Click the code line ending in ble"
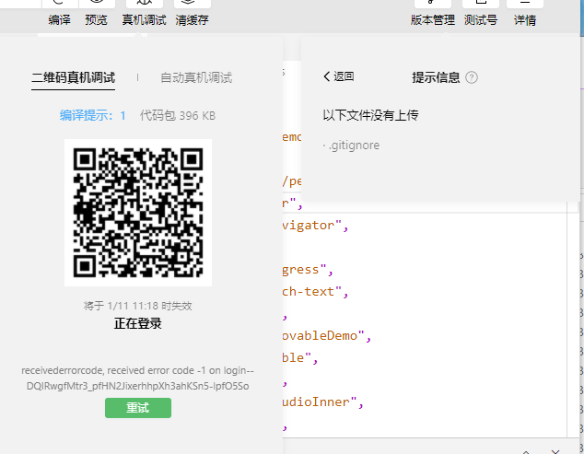 [x=299, y=358]
